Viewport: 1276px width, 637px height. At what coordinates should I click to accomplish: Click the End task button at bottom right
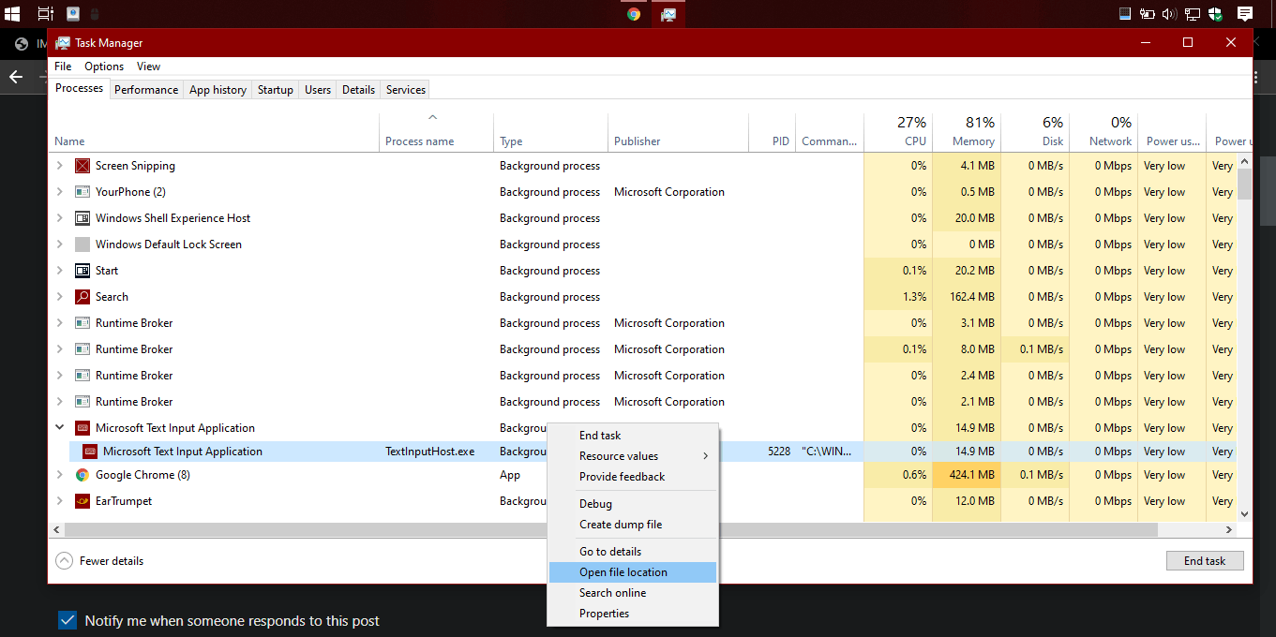1205,561
